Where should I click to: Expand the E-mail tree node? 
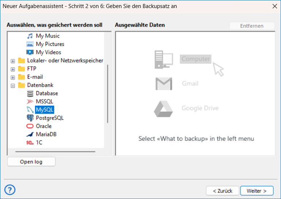coord(13,78)
